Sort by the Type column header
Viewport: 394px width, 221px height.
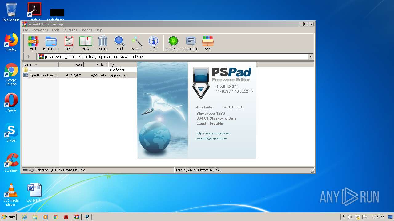pyautogui.click(x=123, y=65)
